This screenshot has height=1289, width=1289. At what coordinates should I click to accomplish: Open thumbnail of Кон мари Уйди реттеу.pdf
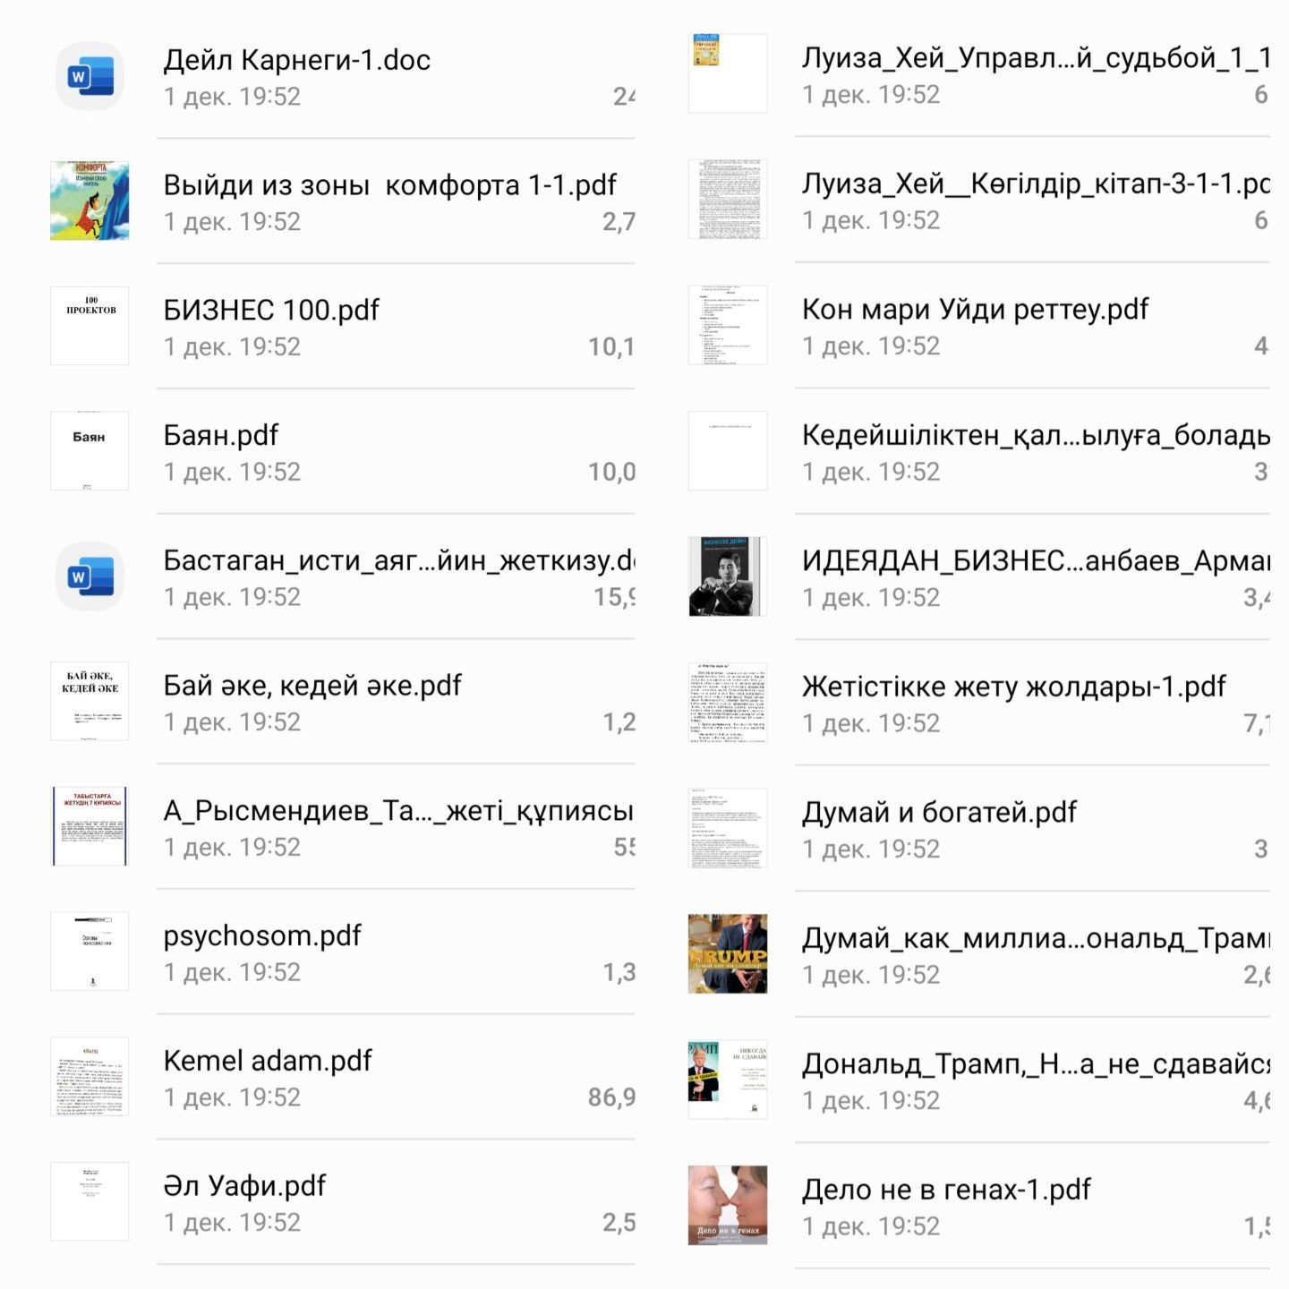(x=728, y=325)
